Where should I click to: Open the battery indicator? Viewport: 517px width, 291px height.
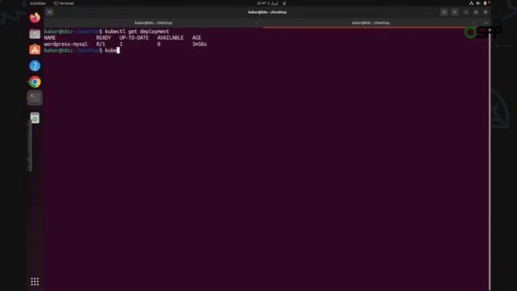tap(485, 3)
